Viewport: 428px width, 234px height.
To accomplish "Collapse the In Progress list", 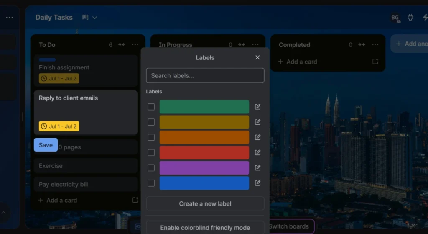I will 242,44.
